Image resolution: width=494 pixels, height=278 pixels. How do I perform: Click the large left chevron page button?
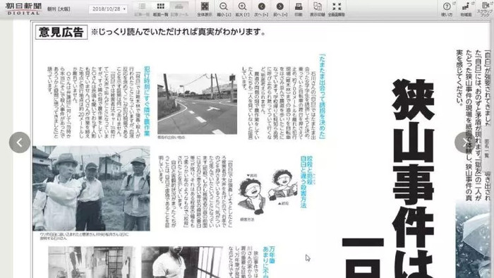tap(20, 143)
